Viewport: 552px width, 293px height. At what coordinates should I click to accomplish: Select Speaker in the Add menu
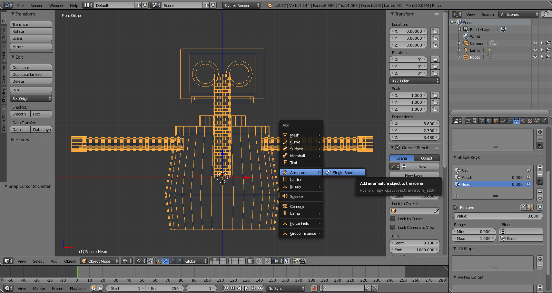coord(302,196)
